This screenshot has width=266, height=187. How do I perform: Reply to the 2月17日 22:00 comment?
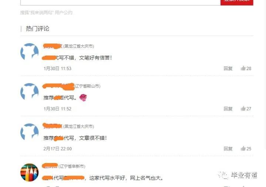(x=228, y=149)
